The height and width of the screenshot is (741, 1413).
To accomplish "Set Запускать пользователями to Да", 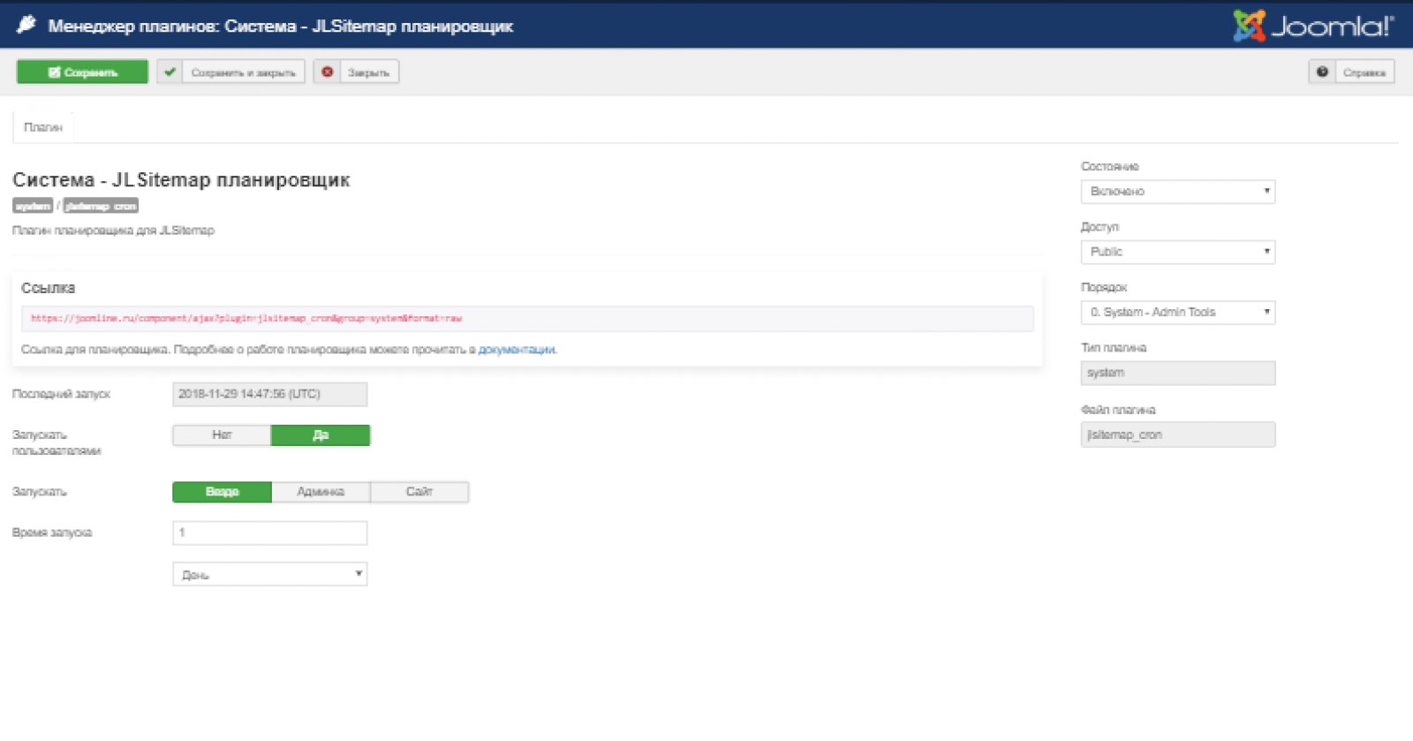I will coord(321,435).
